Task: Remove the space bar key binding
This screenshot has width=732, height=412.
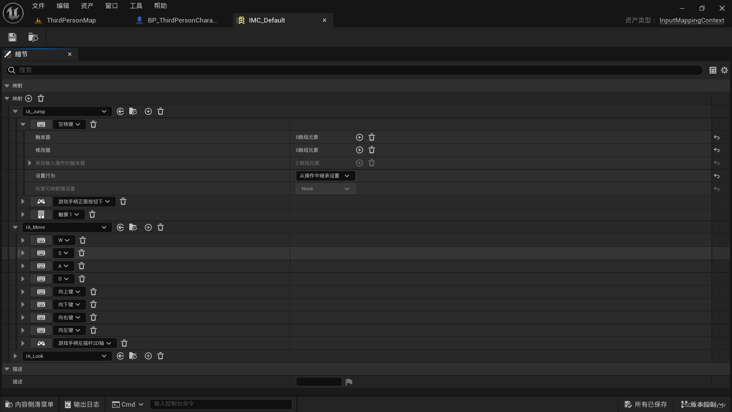Action: [93, 124]
